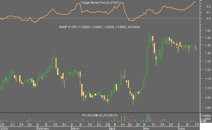Click the Twiggs Money Flow(0.27107) indicator title

point(100,3)
